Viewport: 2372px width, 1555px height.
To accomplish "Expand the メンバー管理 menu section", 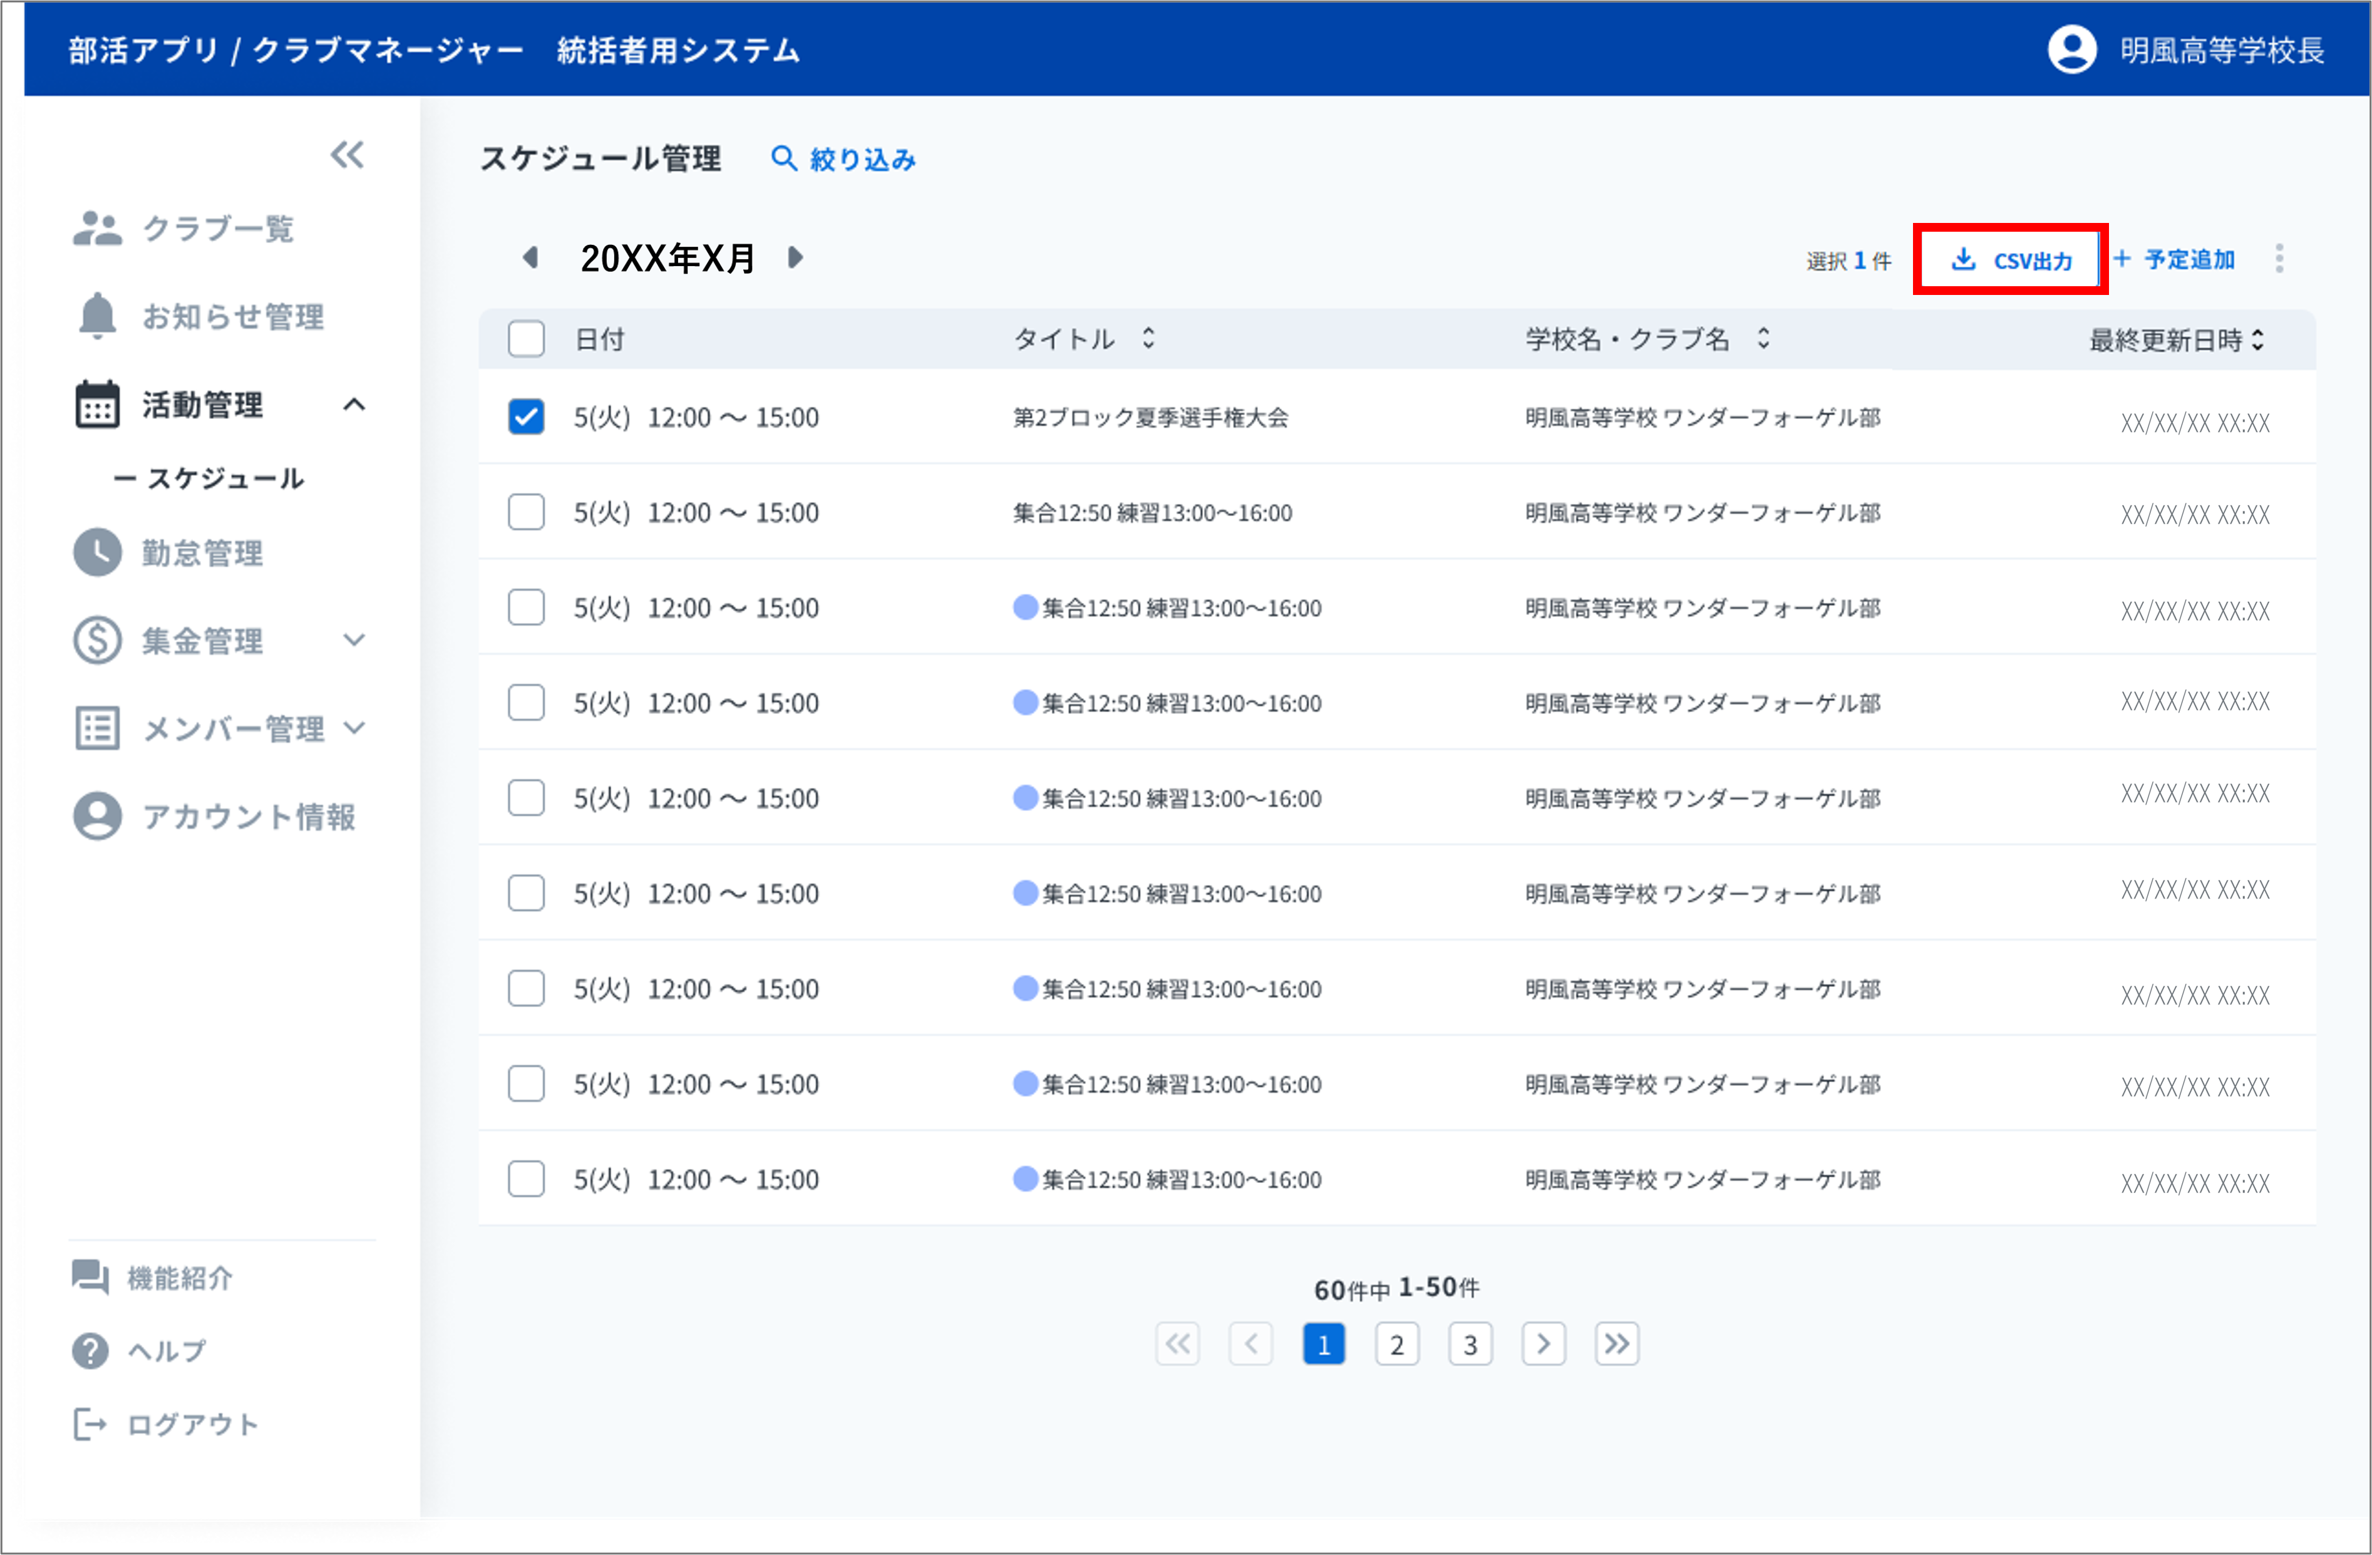I will click(x=354, y=728).
